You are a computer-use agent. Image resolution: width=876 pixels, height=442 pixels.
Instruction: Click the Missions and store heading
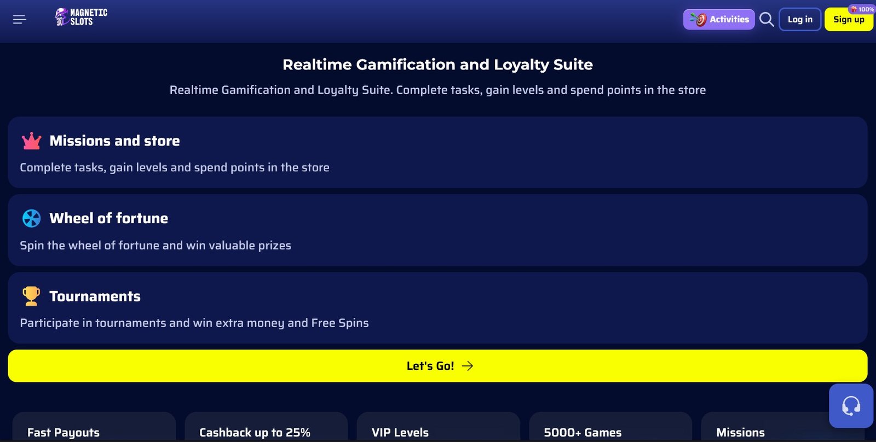point(114,141)
